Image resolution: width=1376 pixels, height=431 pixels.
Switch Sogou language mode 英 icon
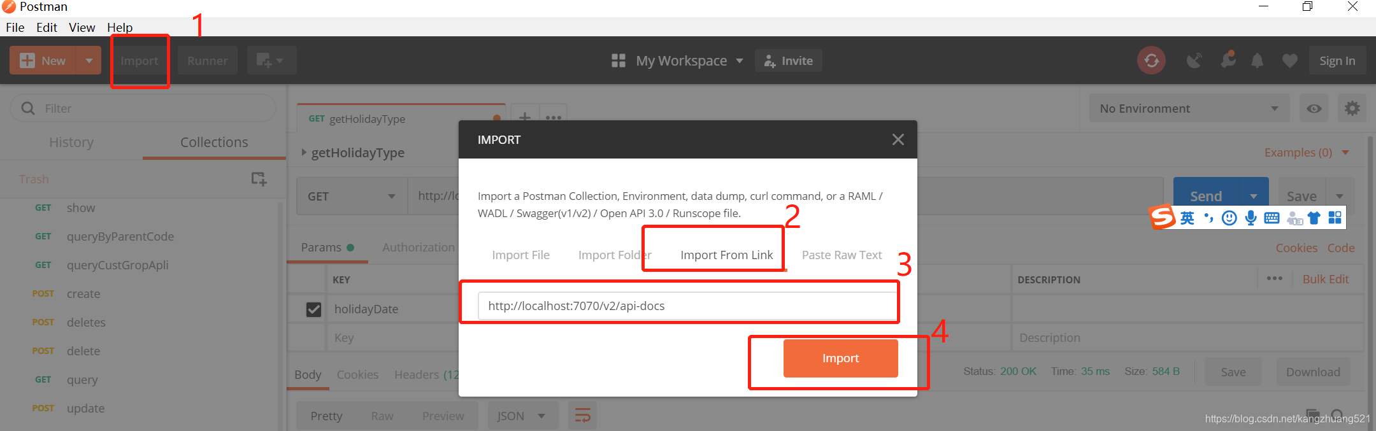tap(1187, 218)
